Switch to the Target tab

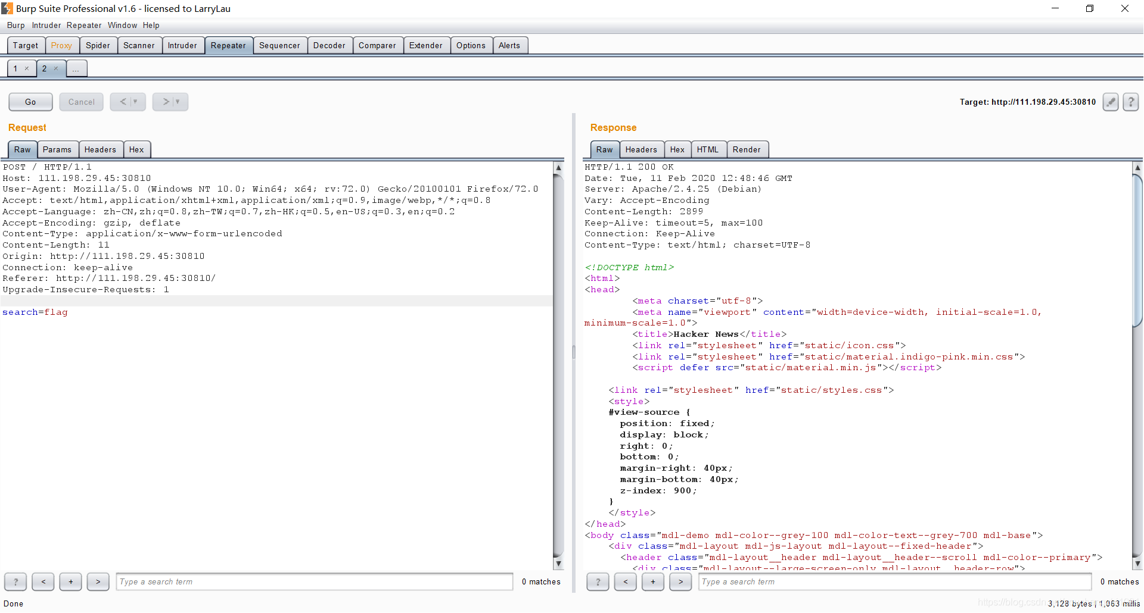click(x=26, y=45)
